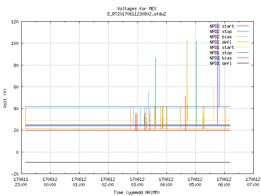Click the 'NPD1 stop' legend label

(221, 53)
